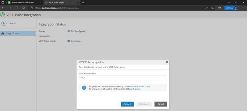Open browser settings and more menu

pyautogui.click(x=243, y=8)
